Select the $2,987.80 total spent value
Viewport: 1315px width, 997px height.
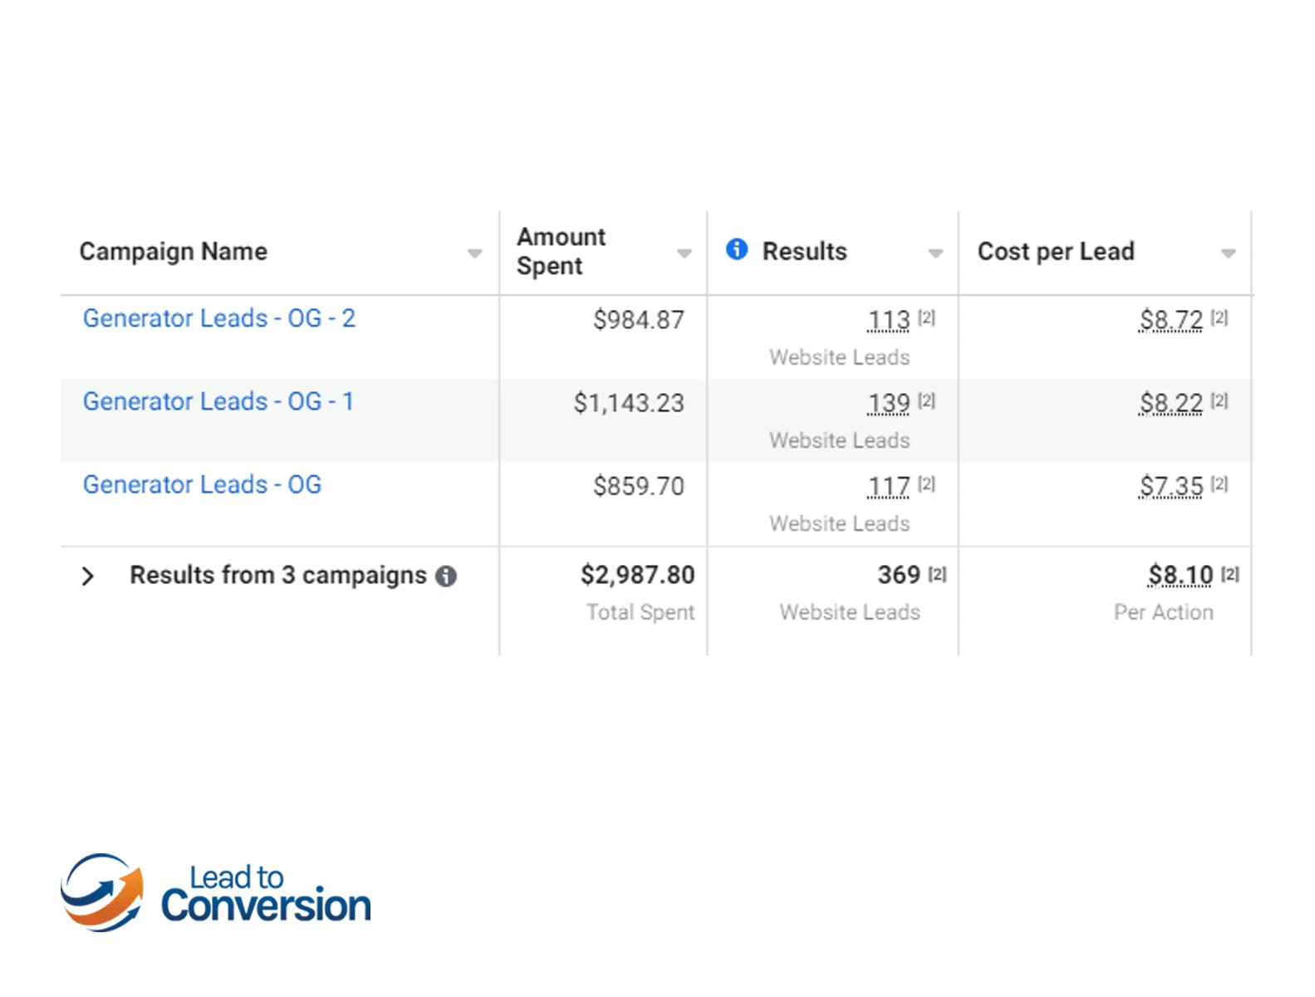pos(637,575)
